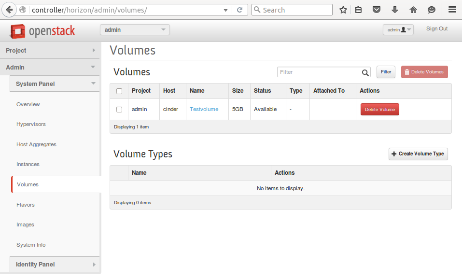Screen dimensions: 462x280
Task: Click into the volumes Filter text field
Action: (x=319, y=72)
